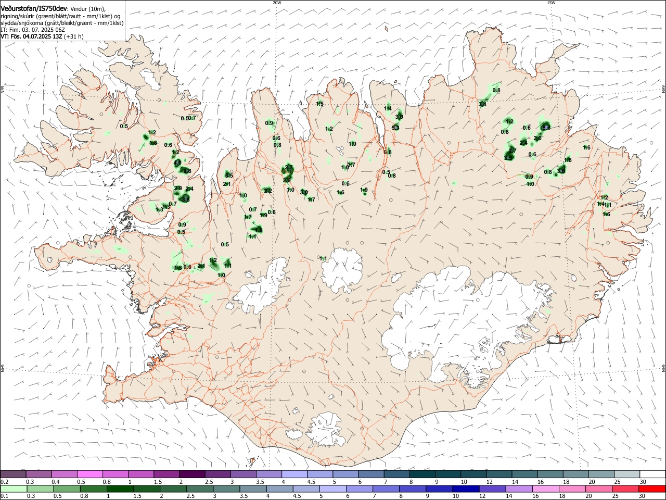The width and height of the screenshot is (666, 500).
Task: Select bottom-row blue swatch between 7 and 8
Action: click(x=386, y=489)
